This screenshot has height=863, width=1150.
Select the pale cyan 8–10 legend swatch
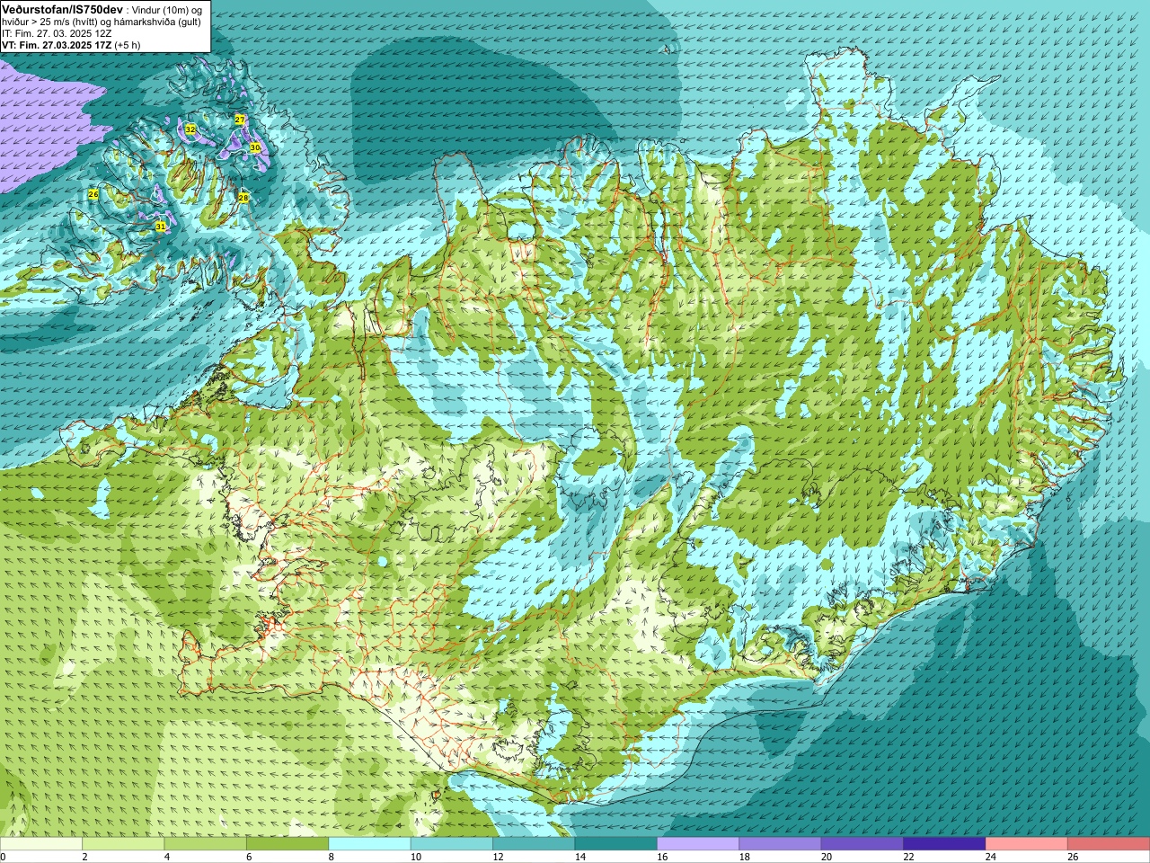click(x=369, y=844)
